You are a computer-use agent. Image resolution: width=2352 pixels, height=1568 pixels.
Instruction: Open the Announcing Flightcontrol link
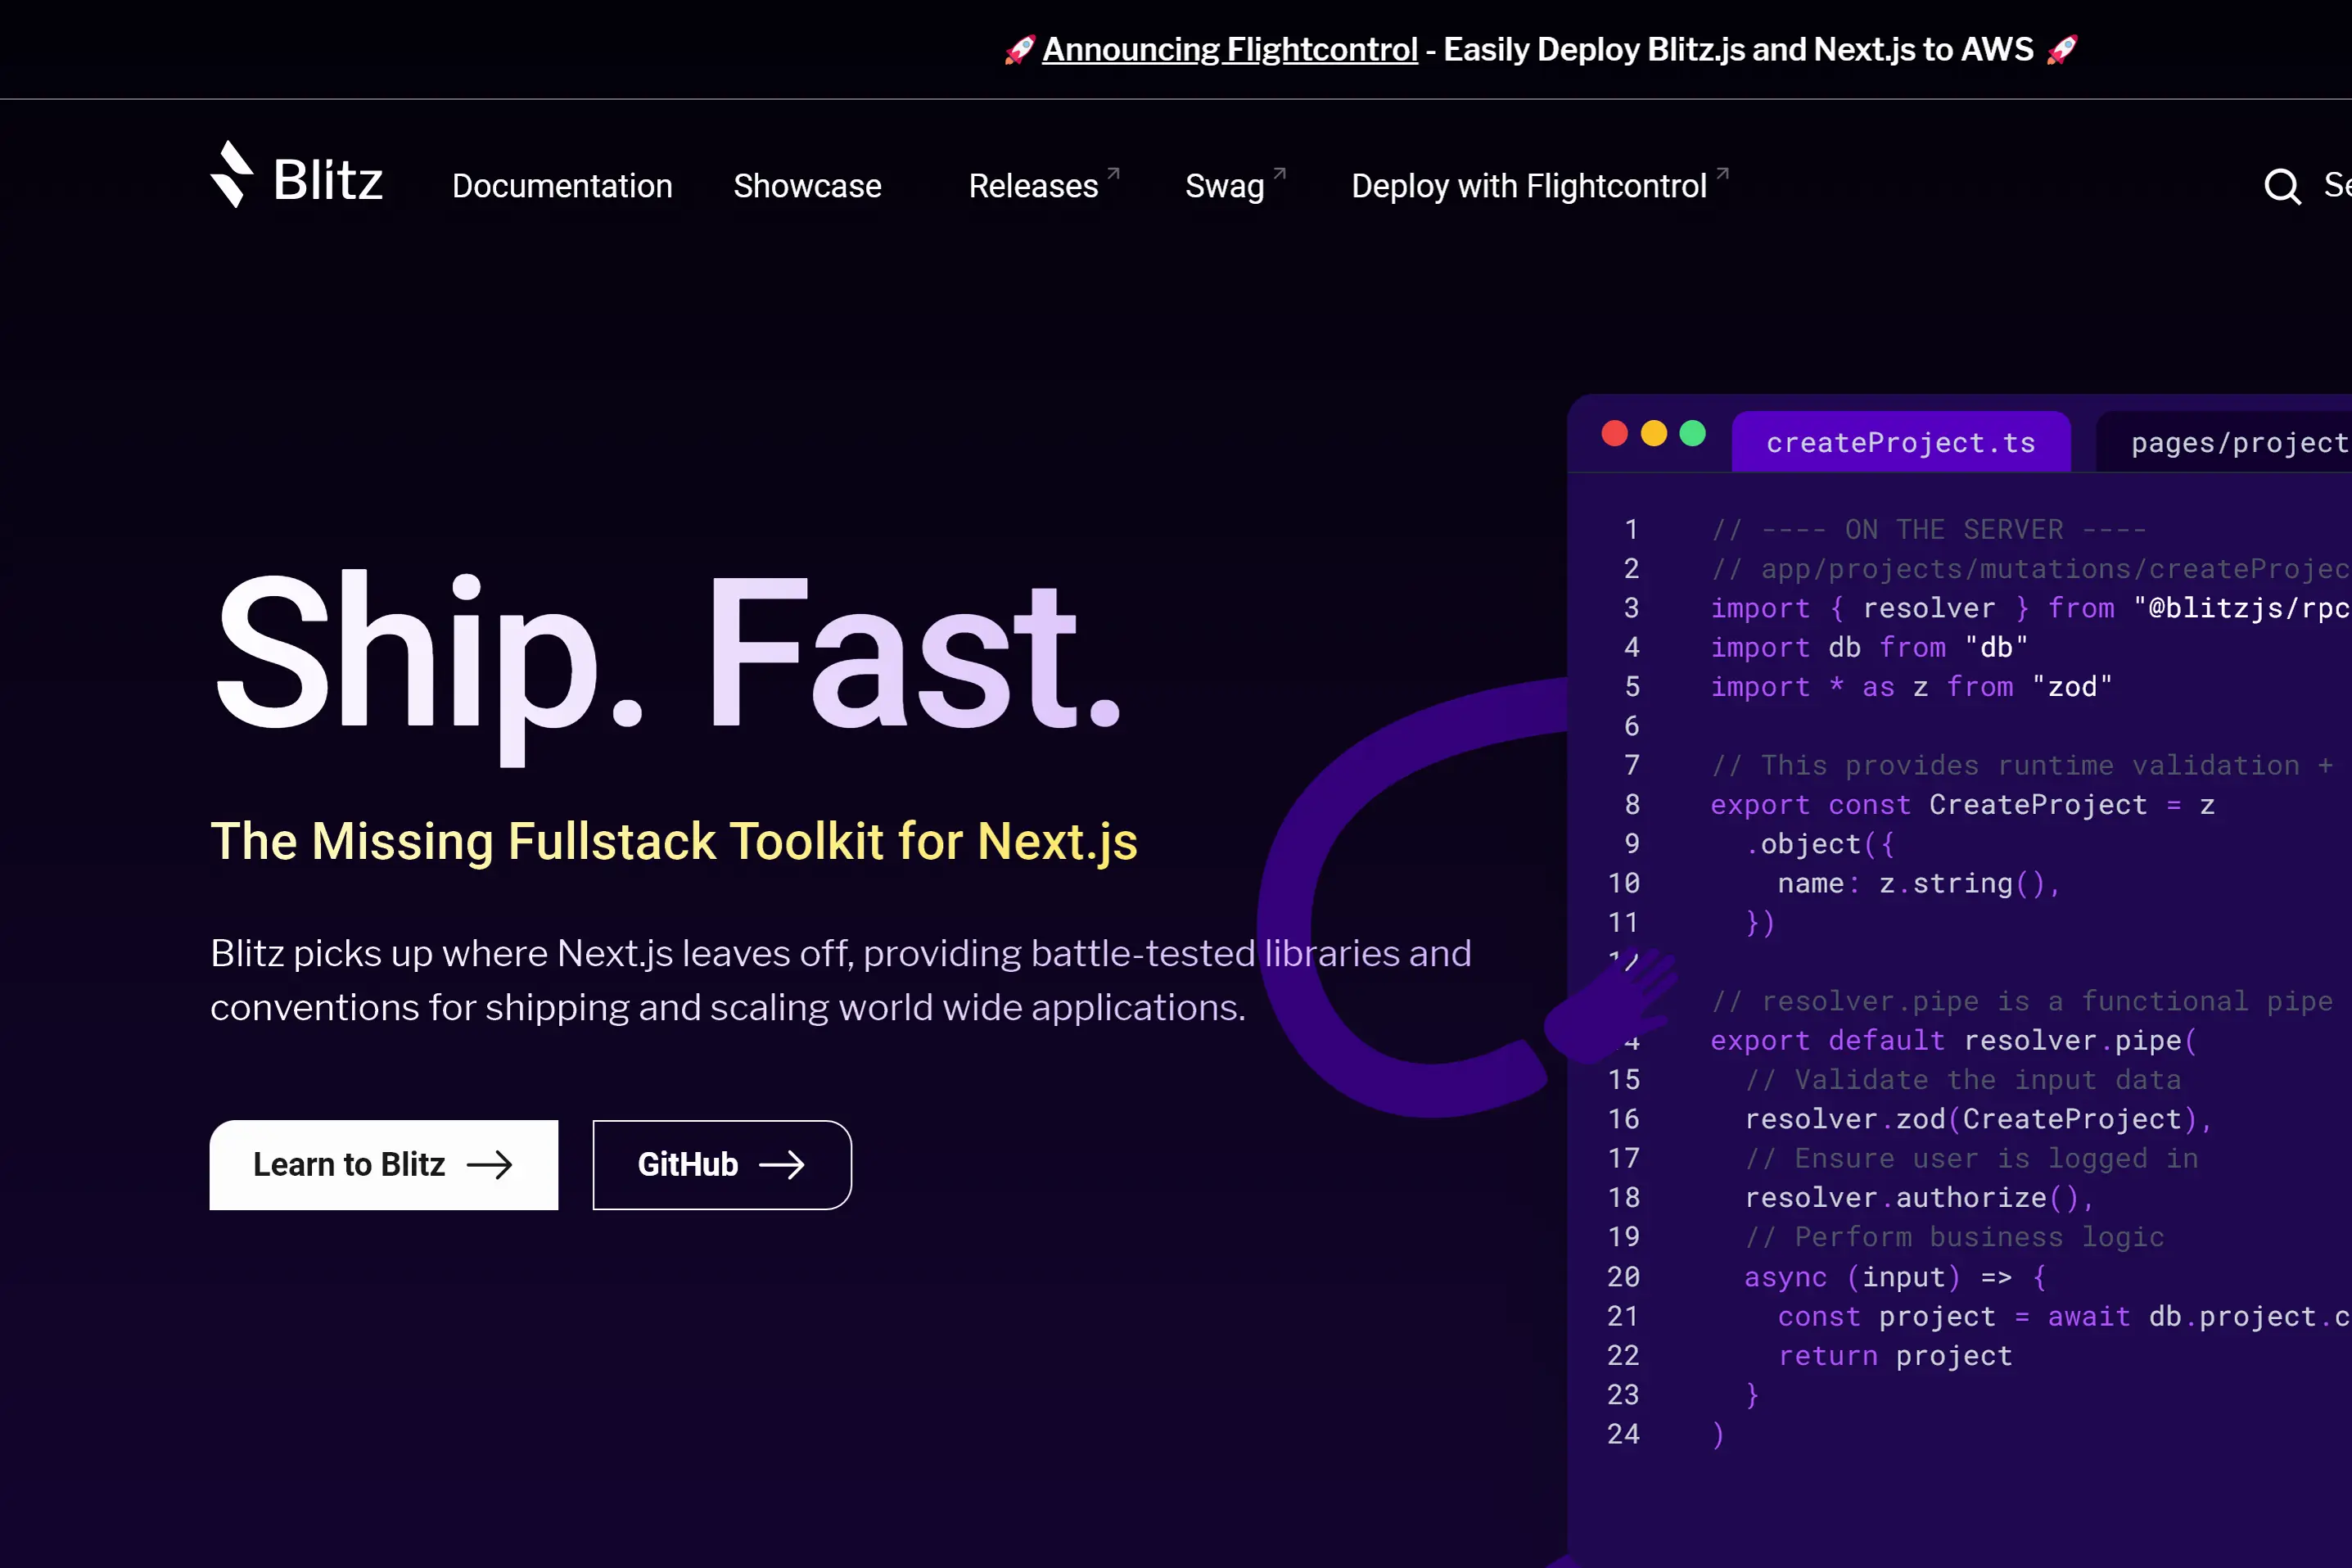1230,49
